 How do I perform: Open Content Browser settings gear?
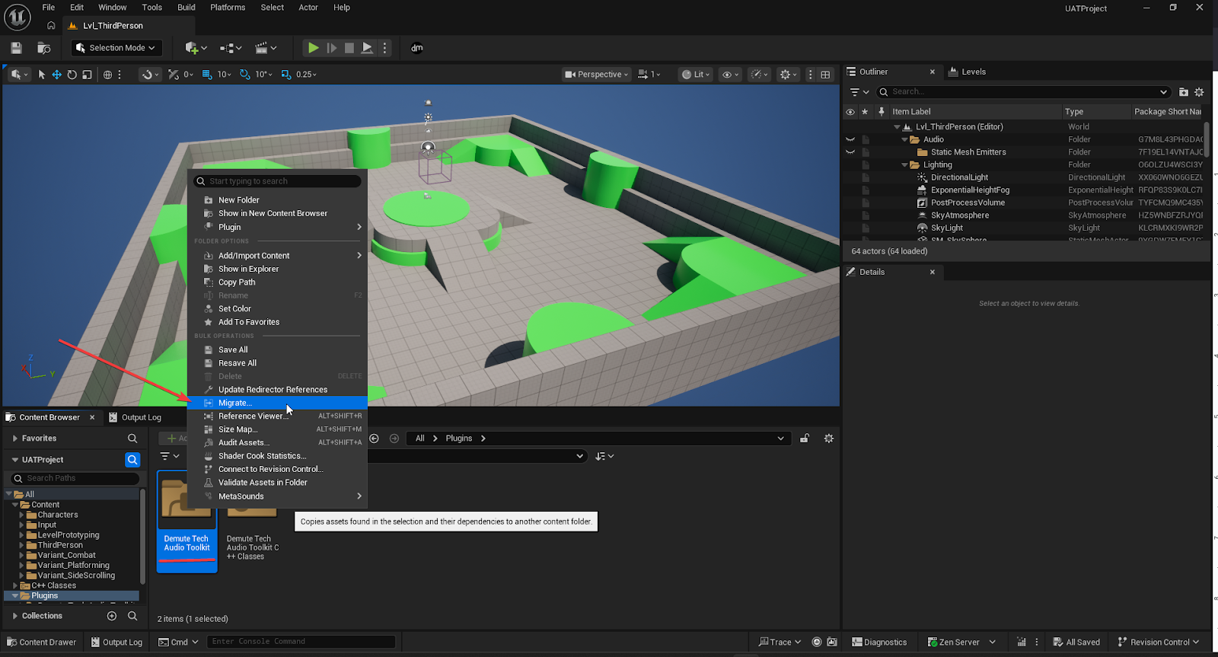[x=829, y=439]
